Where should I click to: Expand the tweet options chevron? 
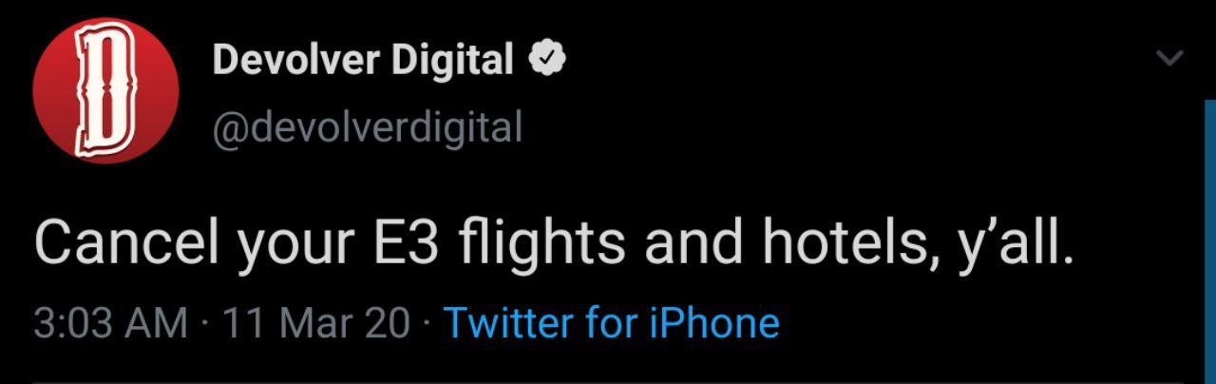click(x=1169, y=59)
